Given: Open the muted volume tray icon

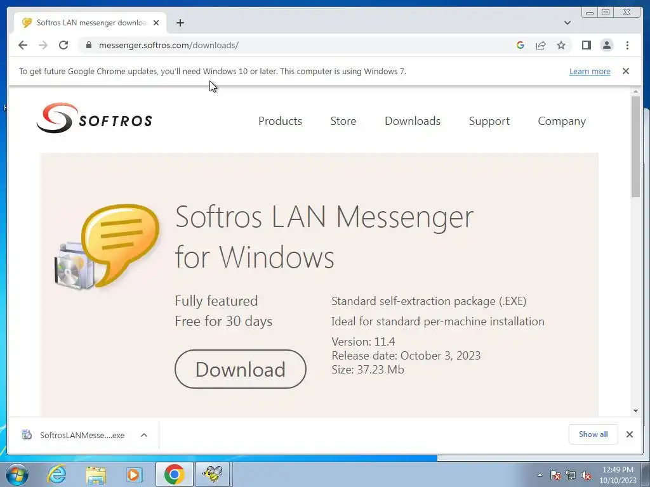Looking at the screenshot, I should pos(586,475).
